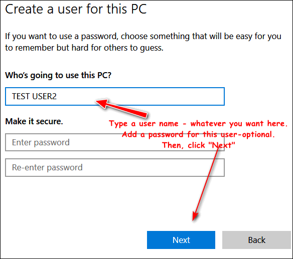Click the red 'Then, click "Next"' annotation
293x259 pixels.
(198, 145)
